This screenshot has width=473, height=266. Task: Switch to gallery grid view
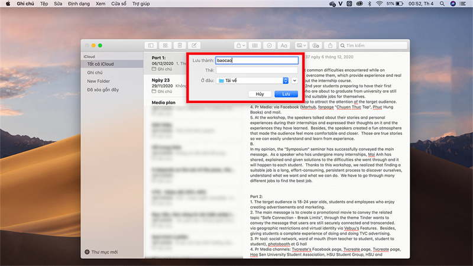[165, 45]
